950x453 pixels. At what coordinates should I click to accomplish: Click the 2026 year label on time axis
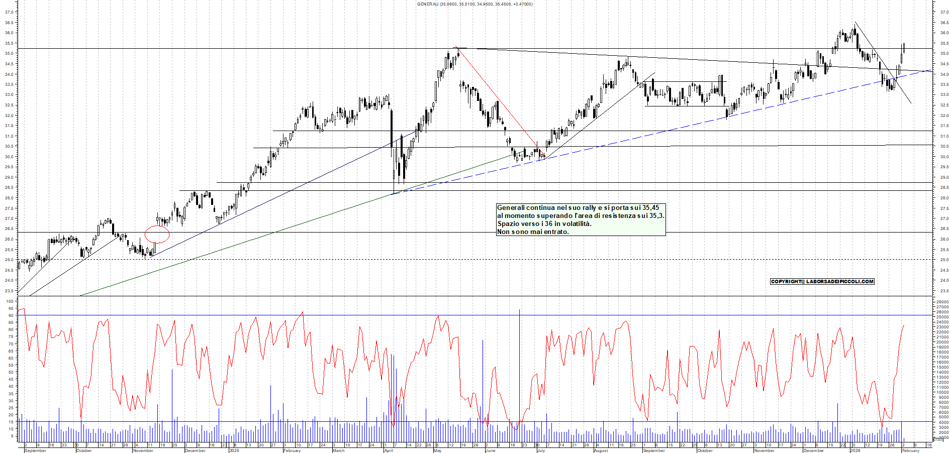(855, 450)
